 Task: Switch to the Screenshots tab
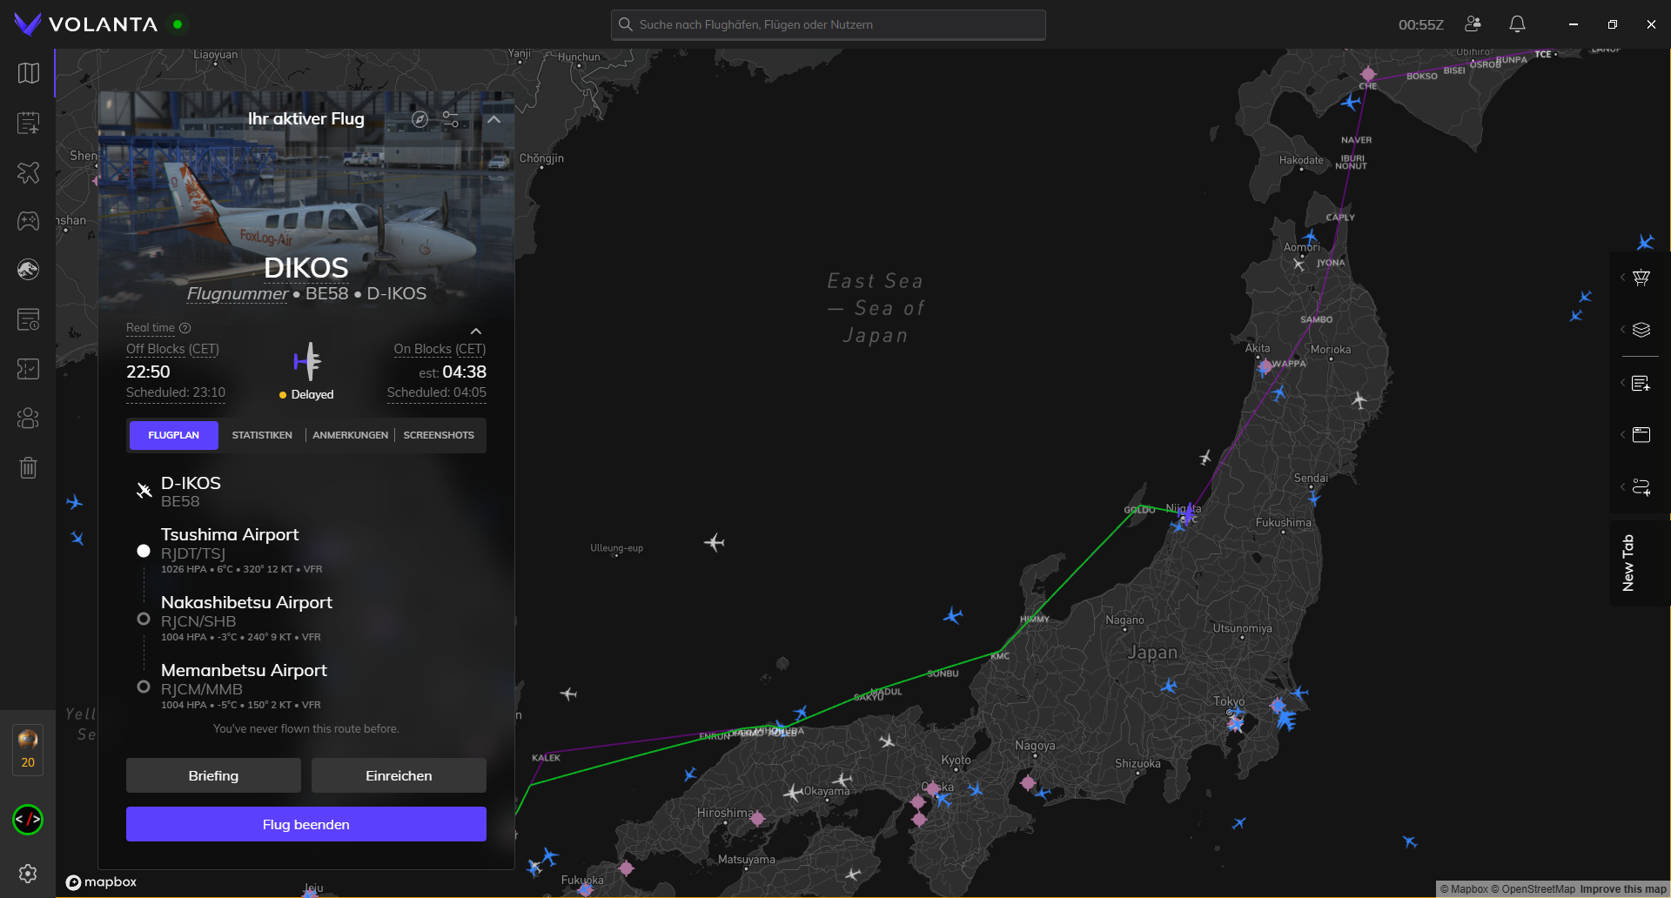click(x=439, y=435)
